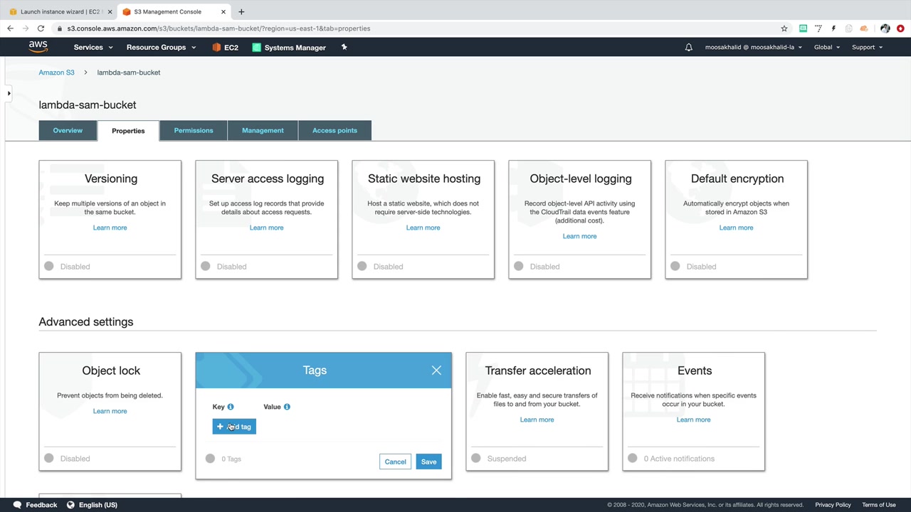Viewport: 911px width, 512px height.
Task: Click the Add tag button
Action: [x=234, y=427]
